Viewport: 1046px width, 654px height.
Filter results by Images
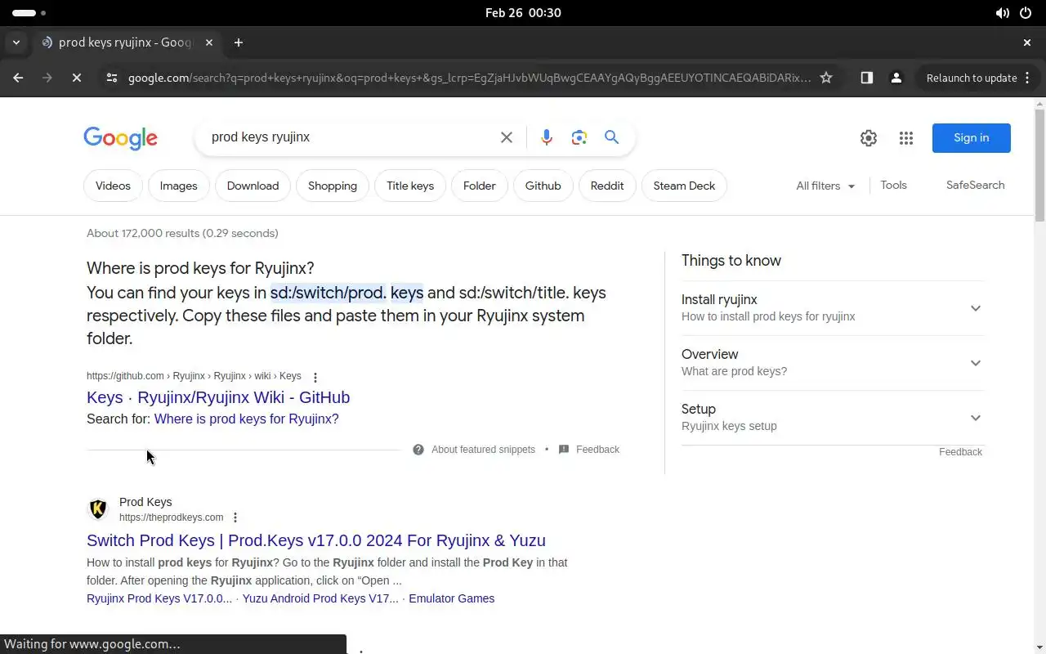[x=178, y=186]
